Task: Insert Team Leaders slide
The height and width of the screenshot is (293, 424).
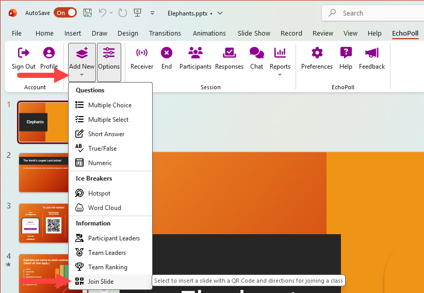Action: (x=110, y=252)
